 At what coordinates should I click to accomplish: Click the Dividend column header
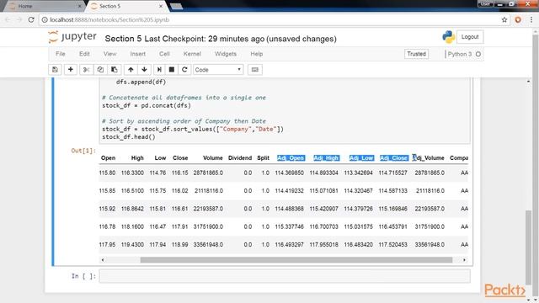pos(240,158)
